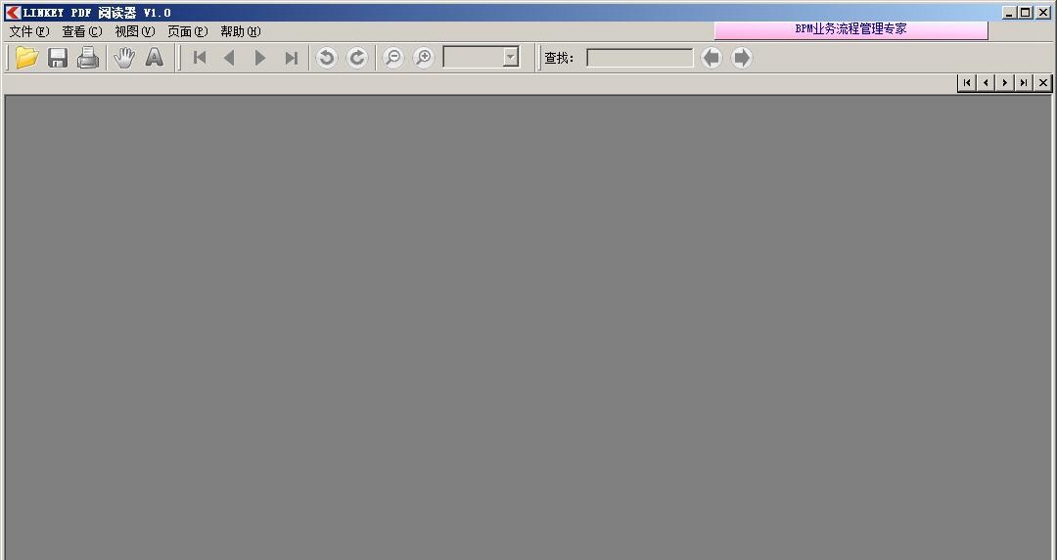Rotate page counterclockwise
1057x560 pixels.
[326, 58]
